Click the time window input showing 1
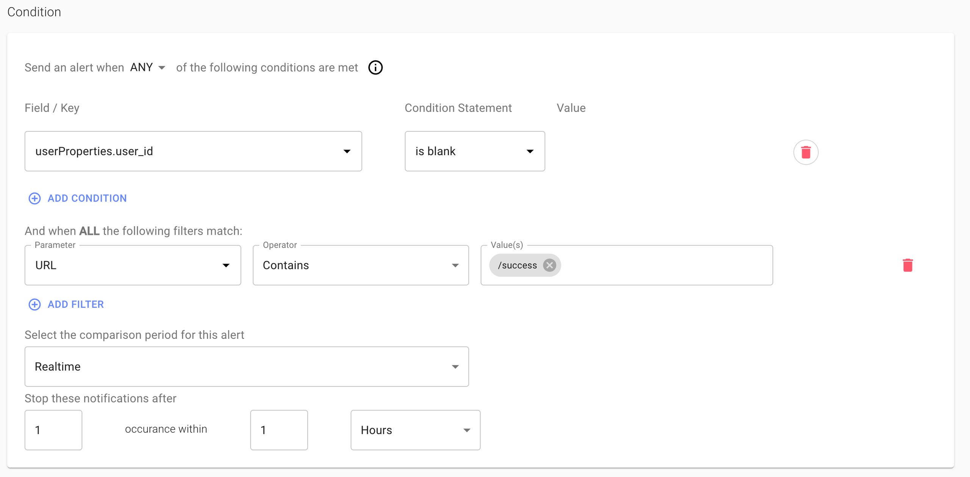Screen dimensions: 970x477 (x=279, y=430)
